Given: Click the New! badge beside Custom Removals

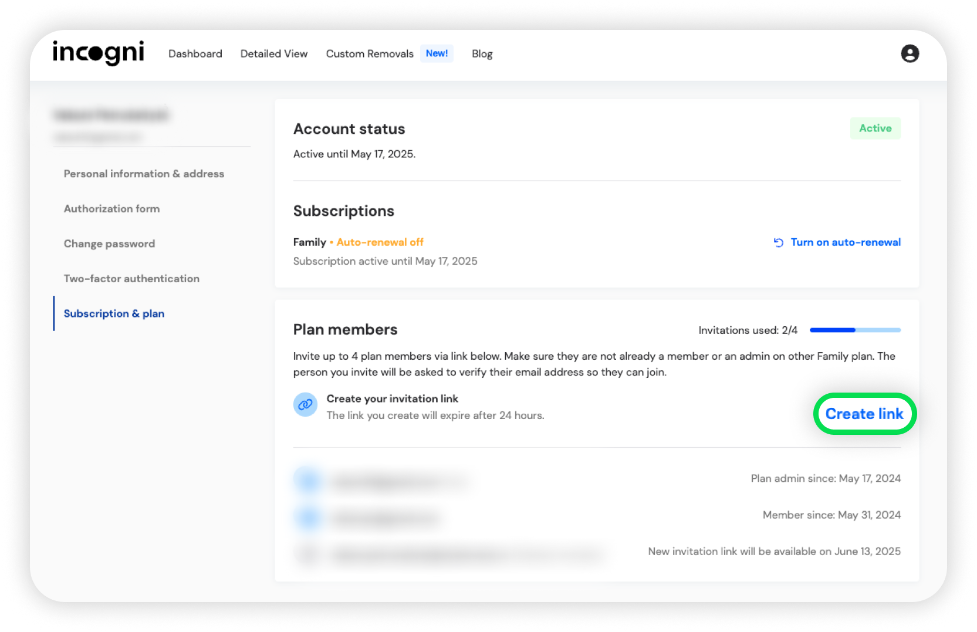Looking at the screenshot, I should pyautogui.click(x=437, y=53).
